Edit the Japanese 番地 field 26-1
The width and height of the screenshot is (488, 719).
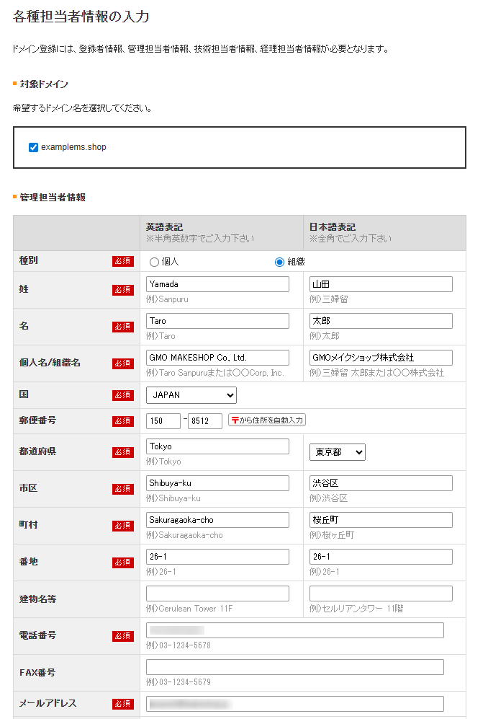(381, 557)
